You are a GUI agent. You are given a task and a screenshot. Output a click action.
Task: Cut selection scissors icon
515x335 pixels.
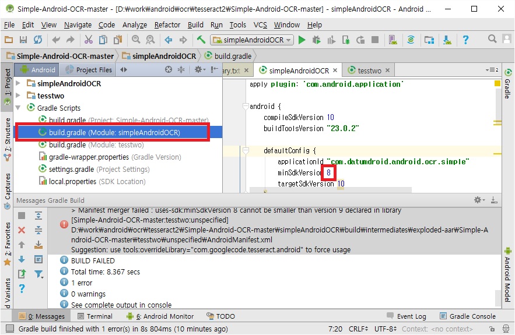88,40
